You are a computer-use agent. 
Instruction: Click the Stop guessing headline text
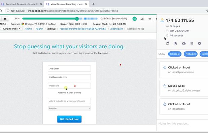69,47
